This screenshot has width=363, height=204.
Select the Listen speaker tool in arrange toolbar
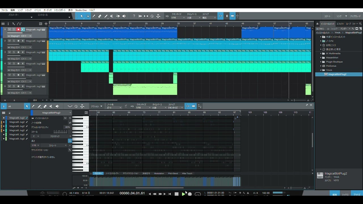click(124, 16)
